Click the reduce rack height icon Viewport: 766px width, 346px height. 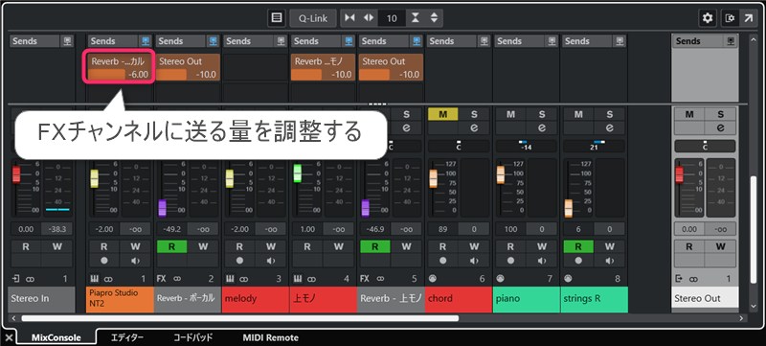click(x=416, y=18)
